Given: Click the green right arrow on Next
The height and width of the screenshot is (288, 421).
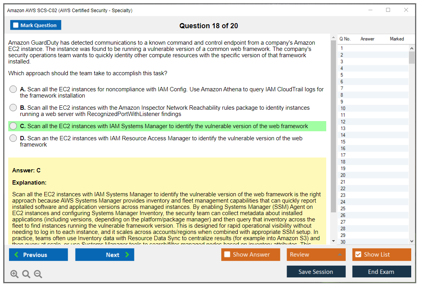Looking at the screenshot, I should point(127,255).
